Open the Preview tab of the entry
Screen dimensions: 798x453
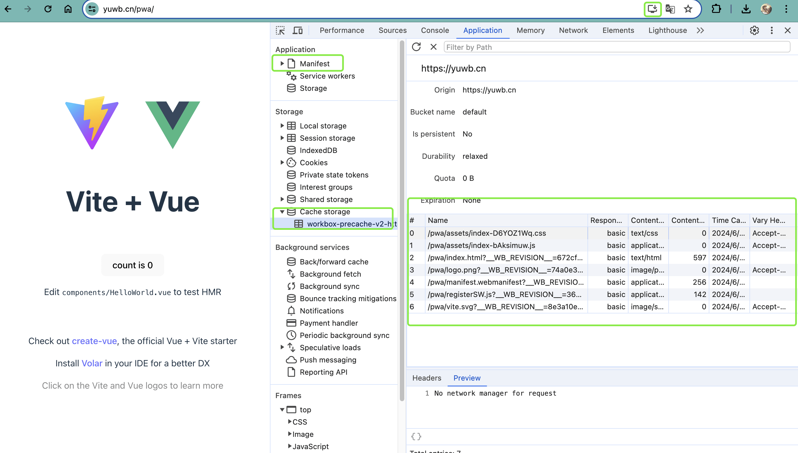coord(467,378)
